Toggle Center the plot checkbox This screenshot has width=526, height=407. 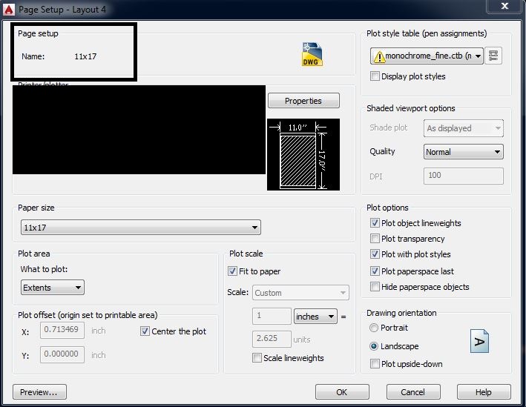pyautogui.click(x=145, y=331)
